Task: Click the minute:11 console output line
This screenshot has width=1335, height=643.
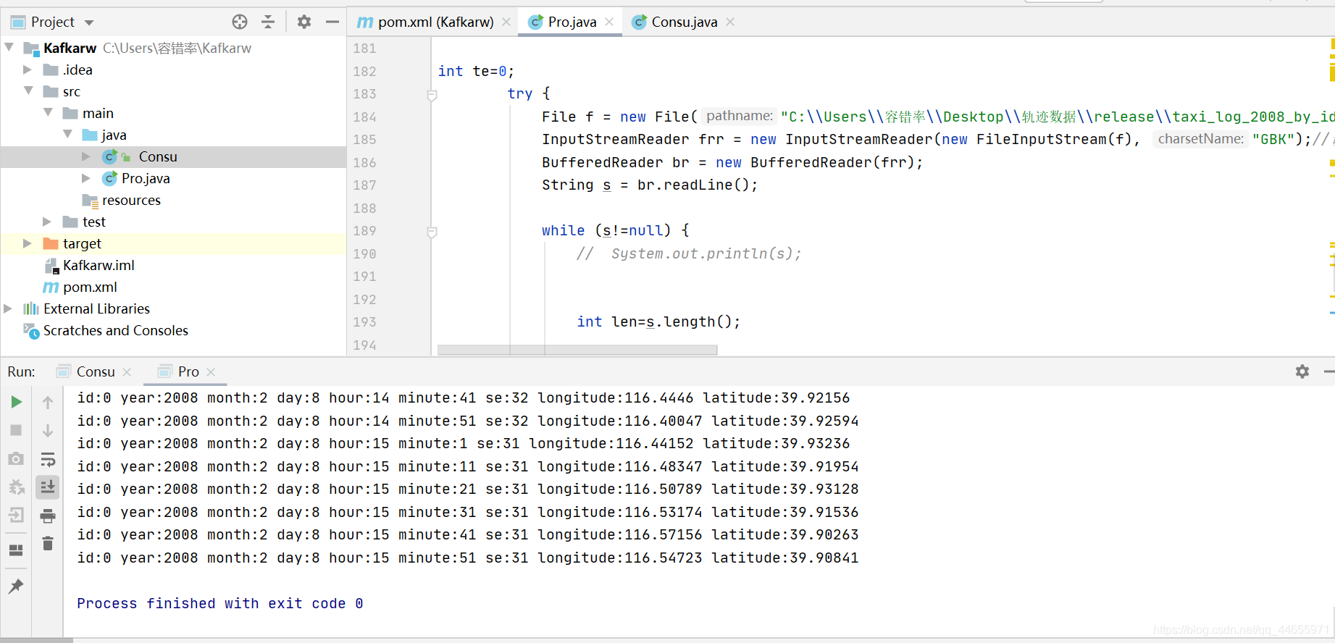Action: (468, 466)
